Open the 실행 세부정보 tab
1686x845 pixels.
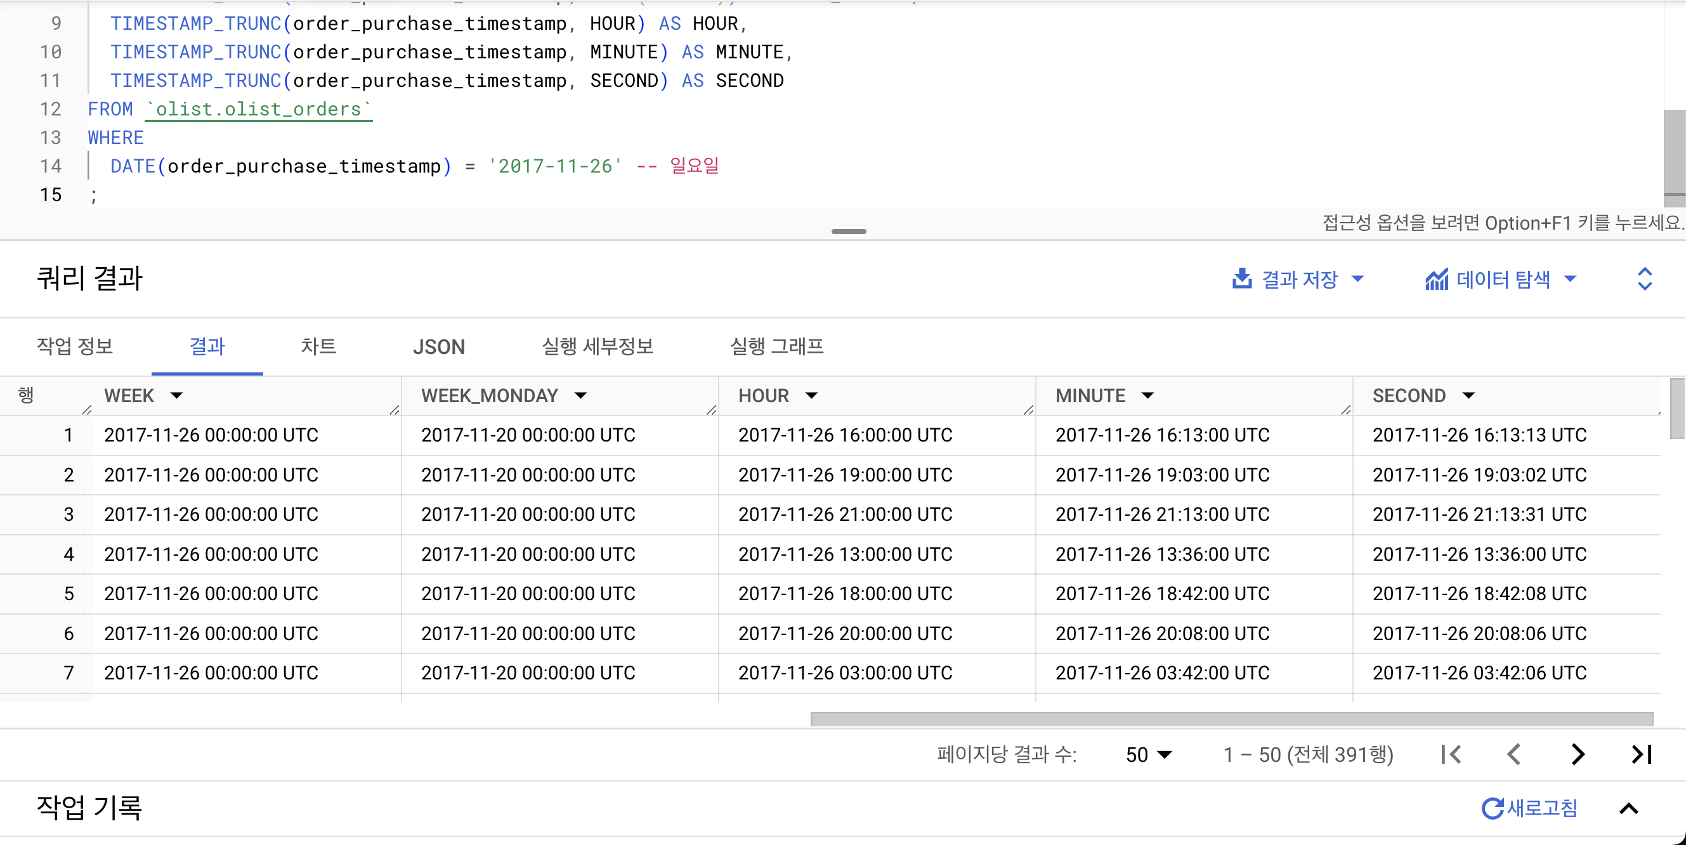coord(597,346)
